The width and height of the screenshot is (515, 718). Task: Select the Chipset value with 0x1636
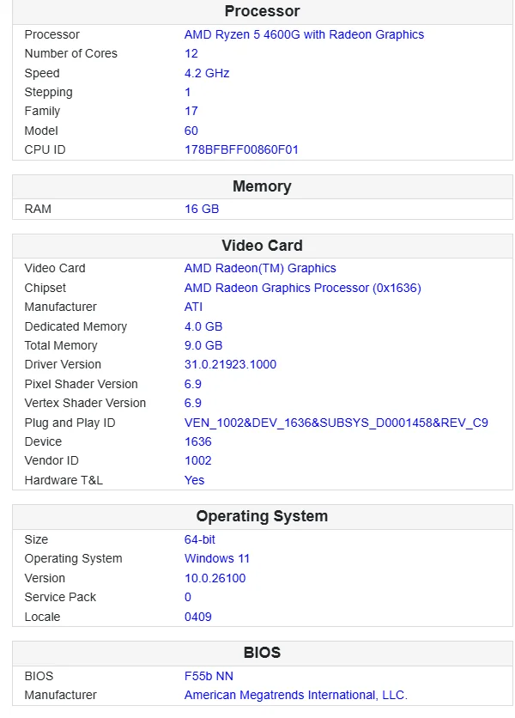coord(303,288)
